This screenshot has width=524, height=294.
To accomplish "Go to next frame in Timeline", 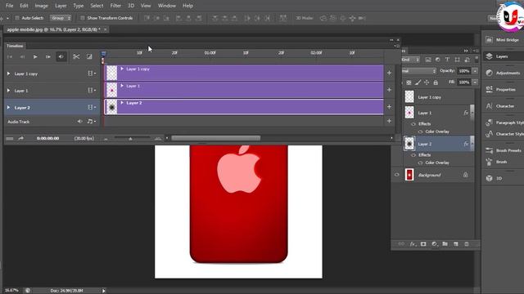I will point(48,57).
